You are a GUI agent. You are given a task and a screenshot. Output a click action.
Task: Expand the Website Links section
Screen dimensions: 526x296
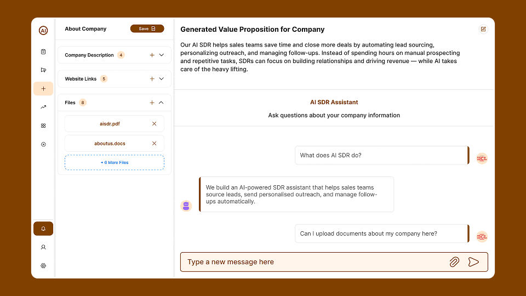click(162, 79)
